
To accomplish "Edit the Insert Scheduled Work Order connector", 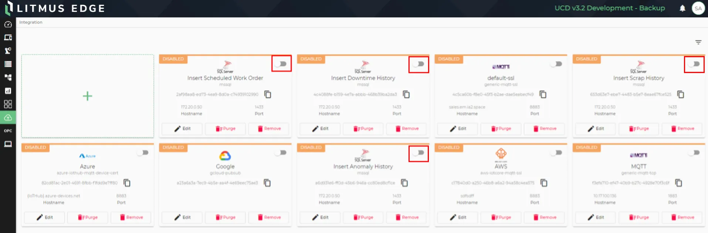I will (182, 129).
